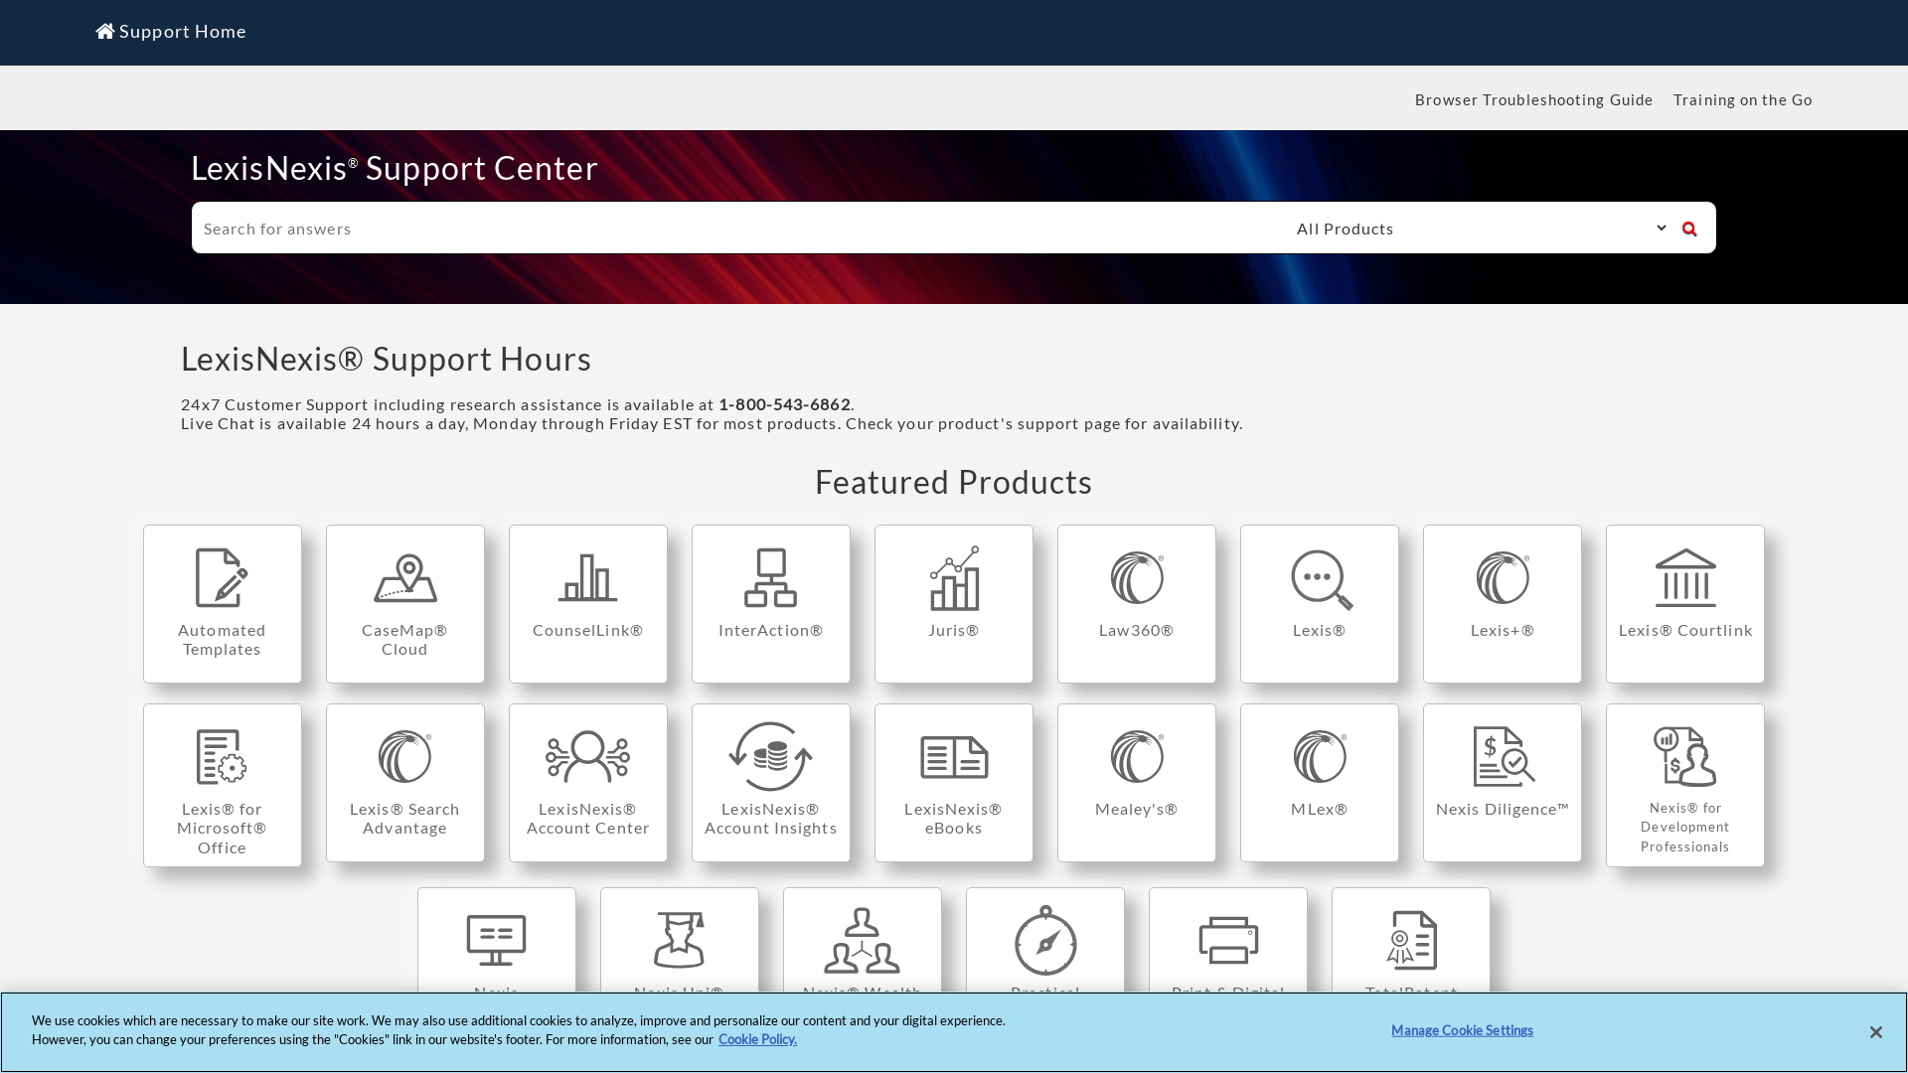Click the LexisNexis Support Hours heading

tap(386, 359)
